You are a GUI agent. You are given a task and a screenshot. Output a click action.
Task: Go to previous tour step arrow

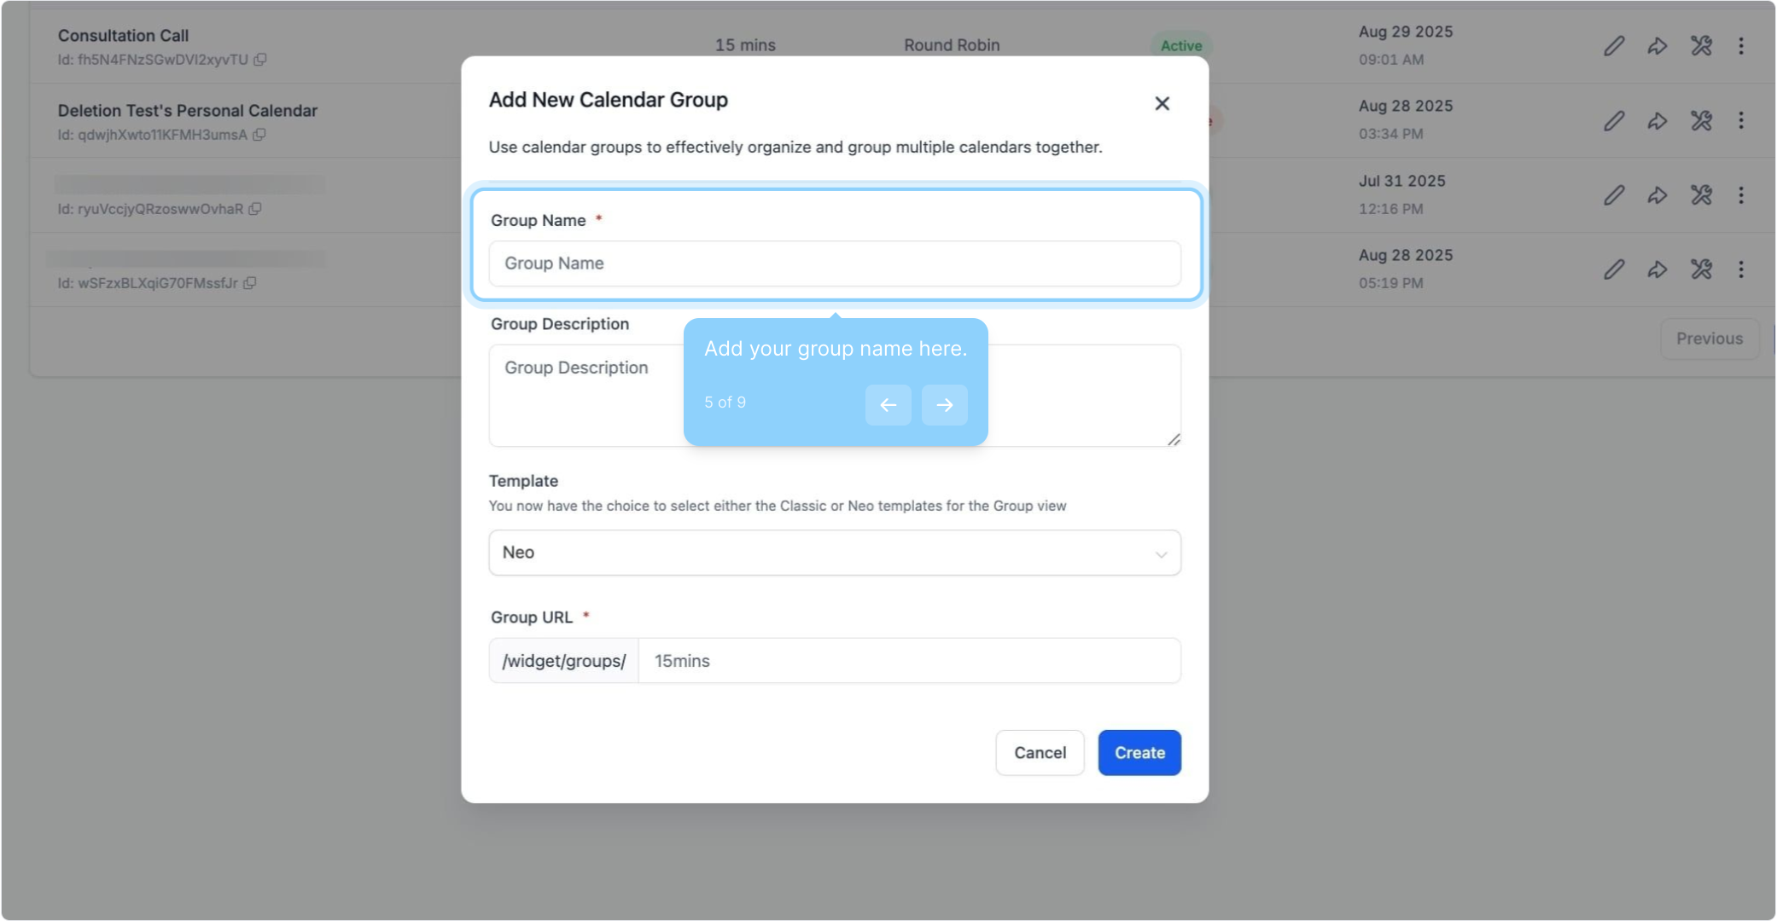point(888,405)
